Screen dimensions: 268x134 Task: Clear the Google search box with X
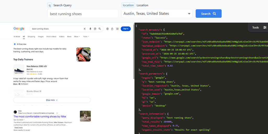85,29
